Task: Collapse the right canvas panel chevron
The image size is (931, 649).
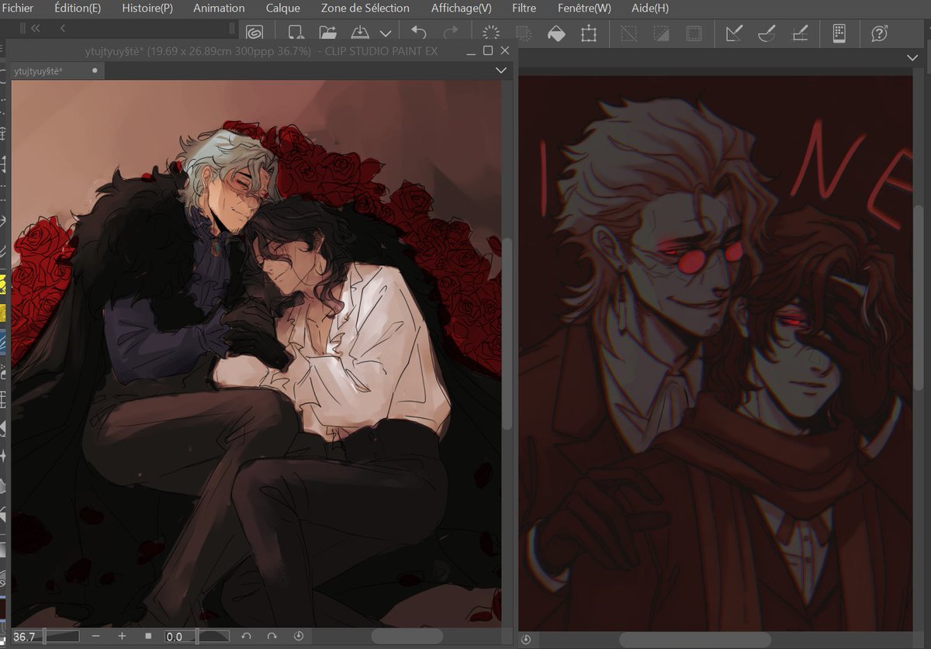Action: point(912,57)
